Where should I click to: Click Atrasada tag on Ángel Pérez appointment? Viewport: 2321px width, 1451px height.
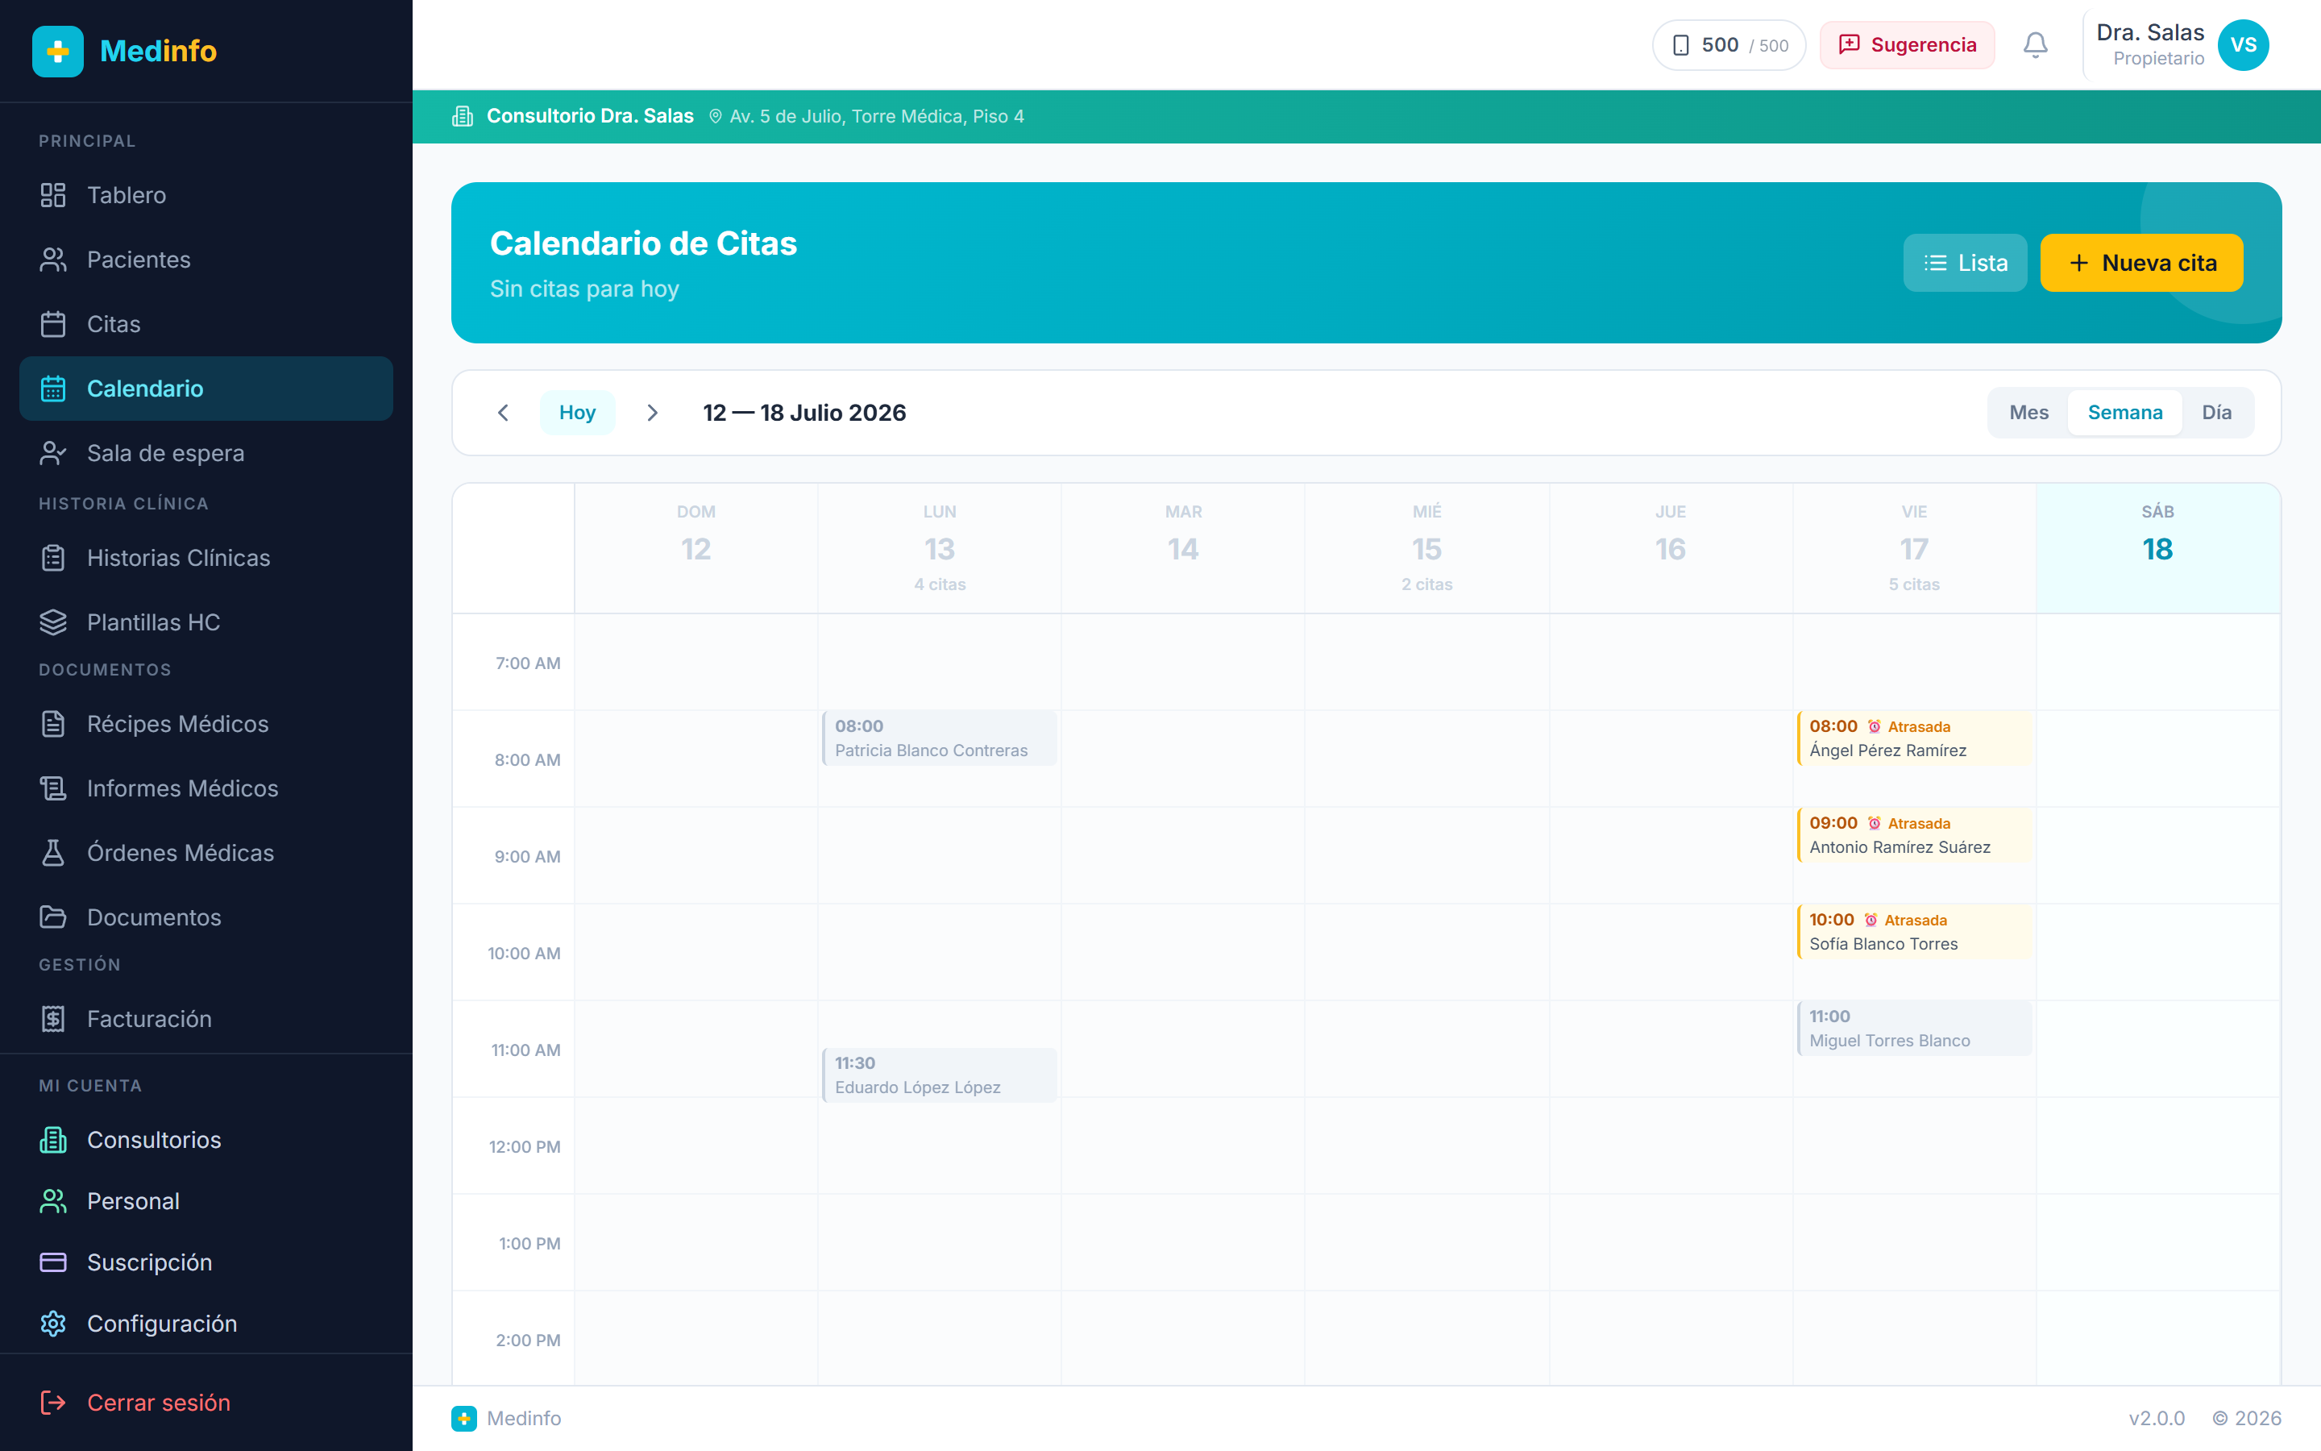[1908, 726]
